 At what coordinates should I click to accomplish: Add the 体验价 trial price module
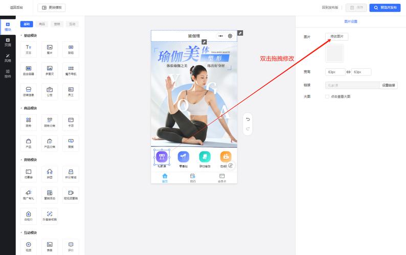(x=29, y=216)
